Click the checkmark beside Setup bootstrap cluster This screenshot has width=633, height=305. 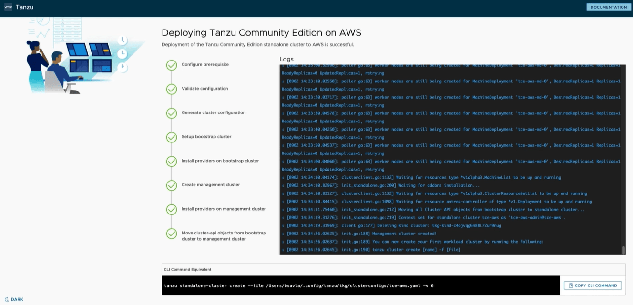tap(172, 137)
